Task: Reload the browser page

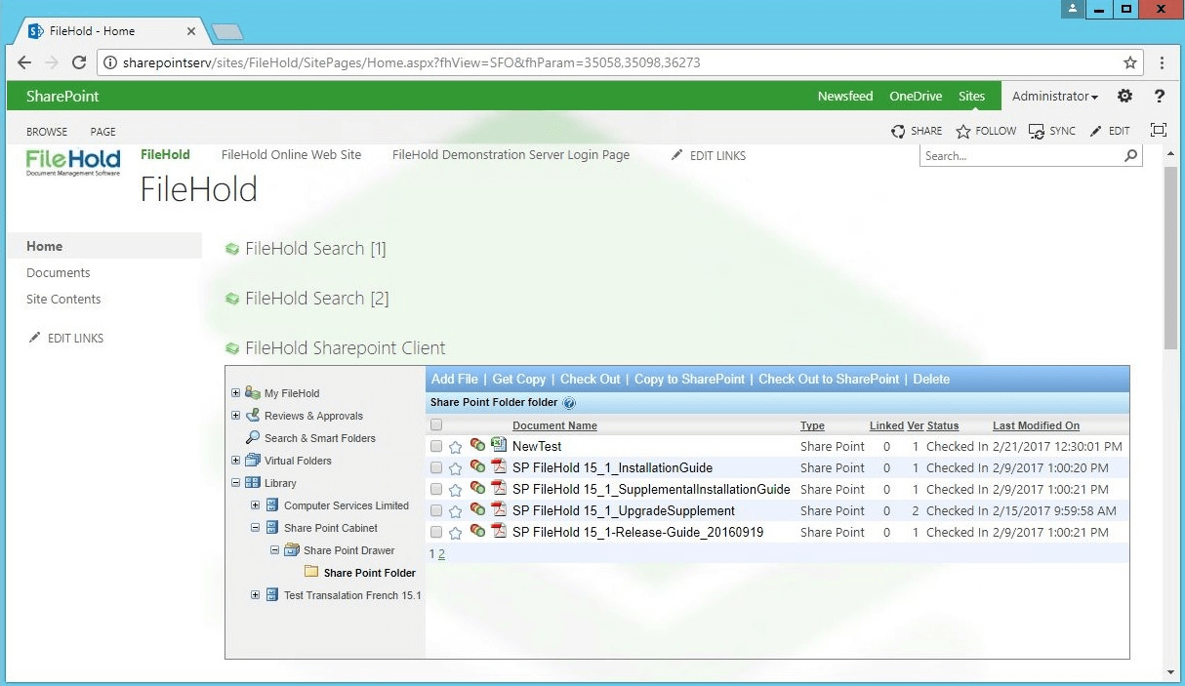Action: click(79, 62)
